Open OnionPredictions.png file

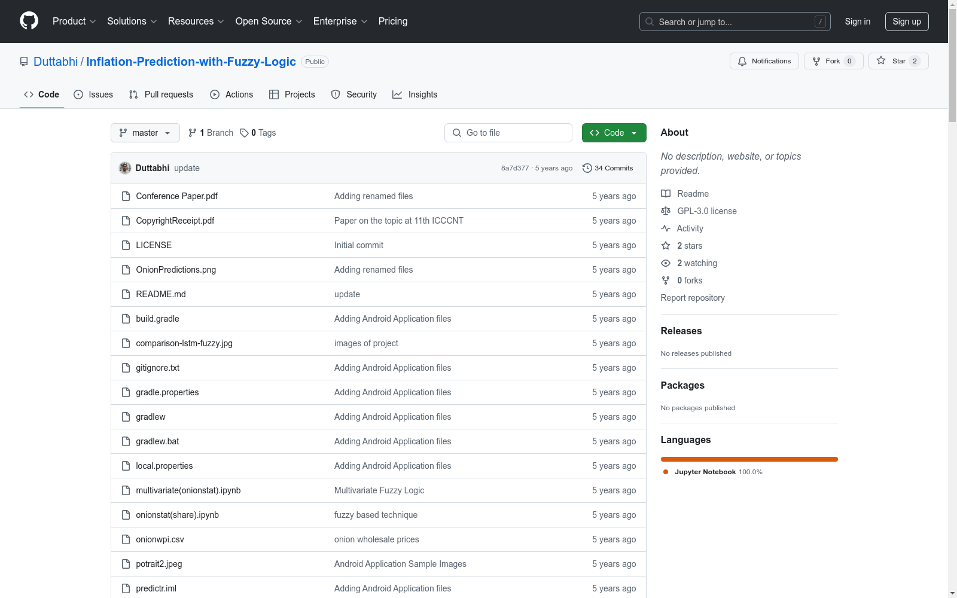(x=176, y=270)
